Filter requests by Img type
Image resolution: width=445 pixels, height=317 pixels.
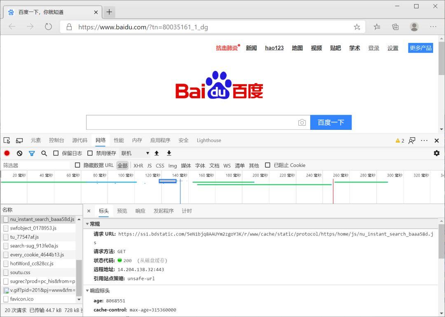[173, 166]
